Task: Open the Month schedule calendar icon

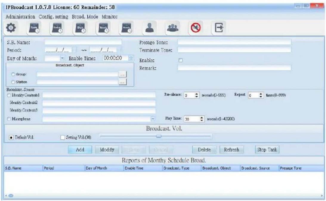Action: (127, 28)
